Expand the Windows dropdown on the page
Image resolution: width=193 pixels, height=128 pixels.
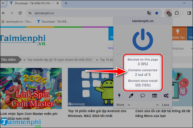182,49
